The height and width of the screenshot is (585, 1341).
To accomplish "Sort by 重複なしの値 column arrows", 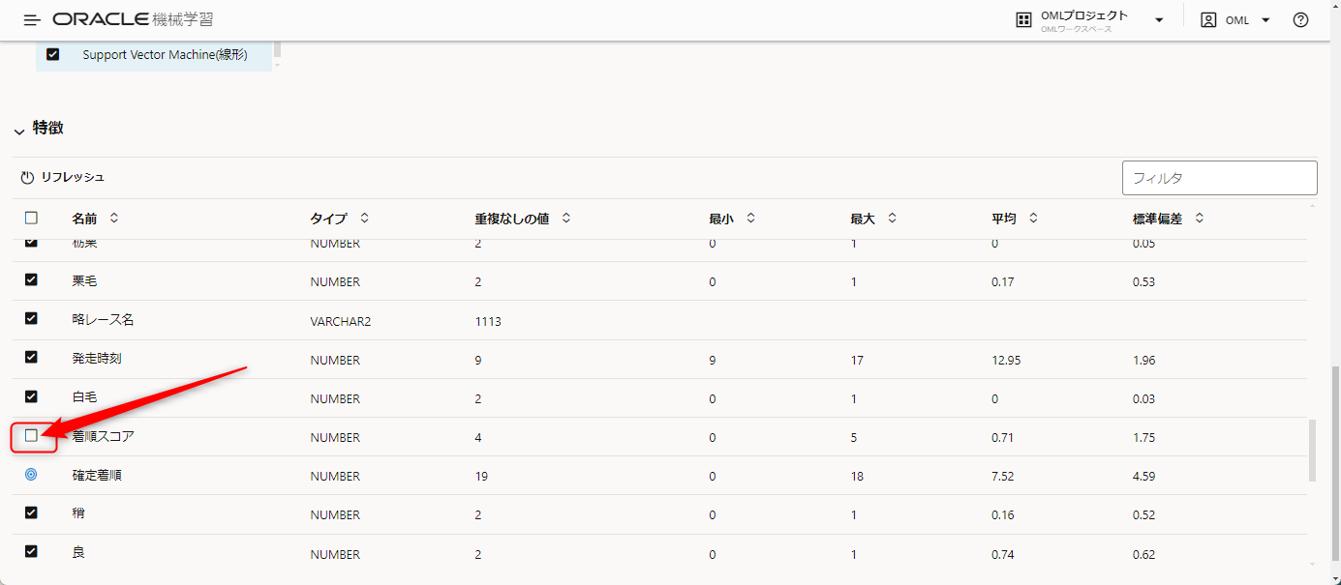I will point(566,219).
